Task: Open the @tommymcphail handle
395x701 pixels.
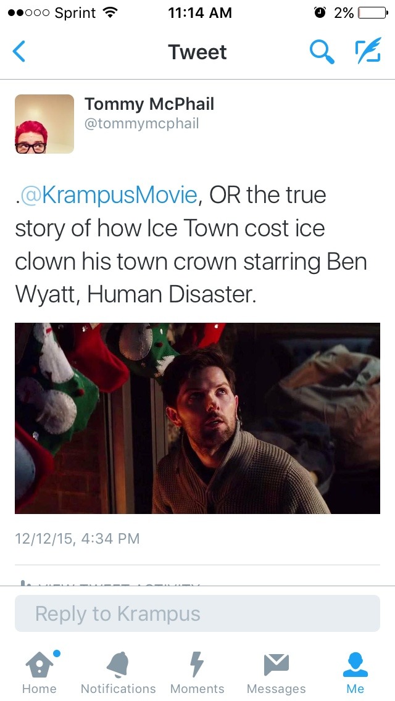Action: [142, 124]
